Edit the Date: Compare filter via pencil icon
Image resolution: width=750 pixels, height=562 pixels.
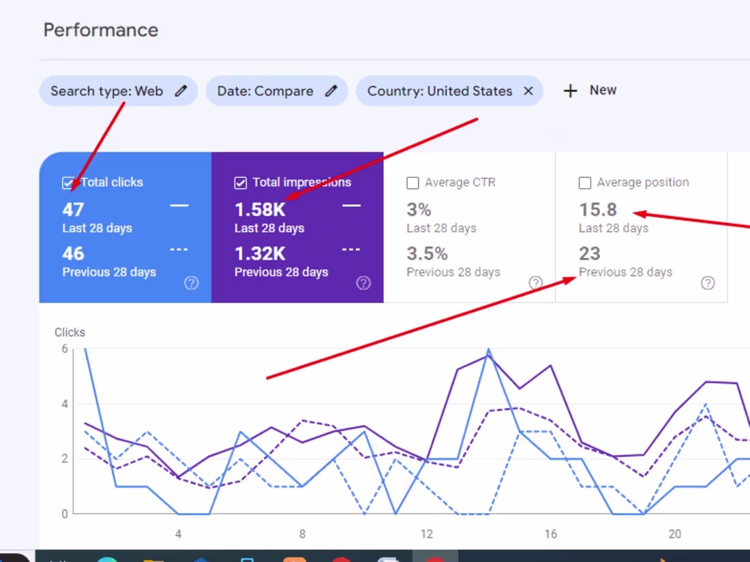click(331, 90)
